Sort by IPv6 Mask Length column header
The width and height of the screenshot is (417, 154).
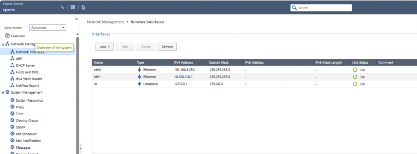[332, 62]
